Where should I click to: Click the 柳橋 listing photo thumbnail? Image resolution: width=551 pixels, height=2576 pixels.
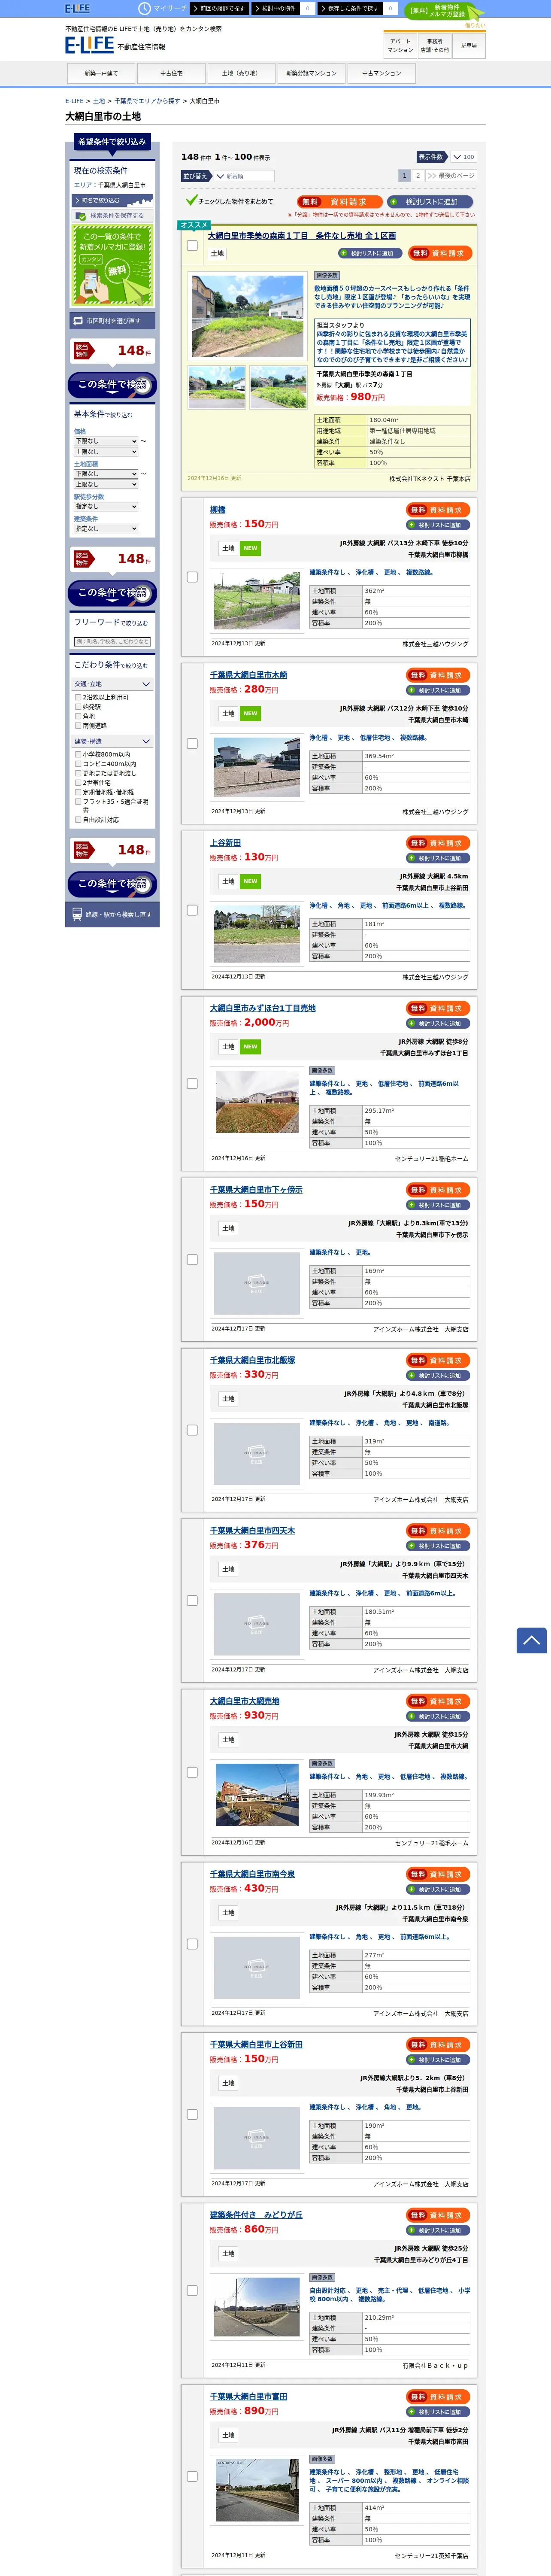pyautogui.click(x=256, y=602)
